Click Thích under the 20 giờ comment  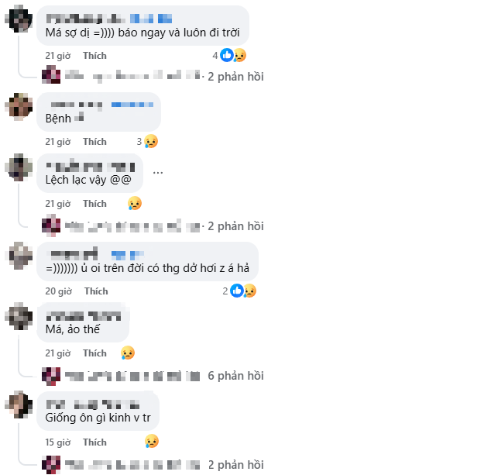(x=96, y=291)
